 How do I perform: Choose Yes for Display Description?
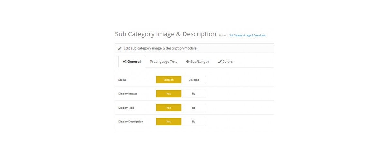point(169,121)
